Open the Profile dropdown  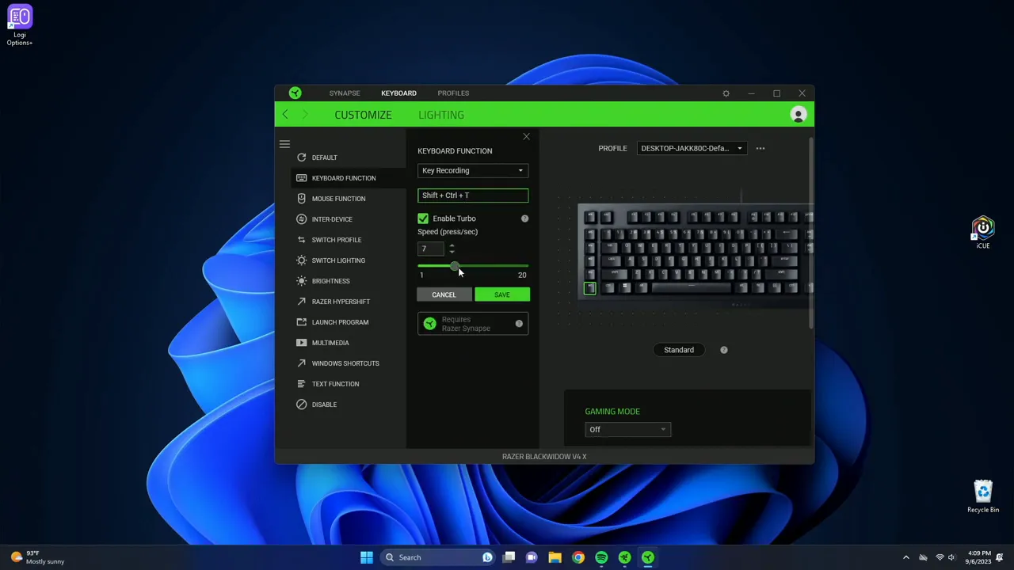point(691,148)
